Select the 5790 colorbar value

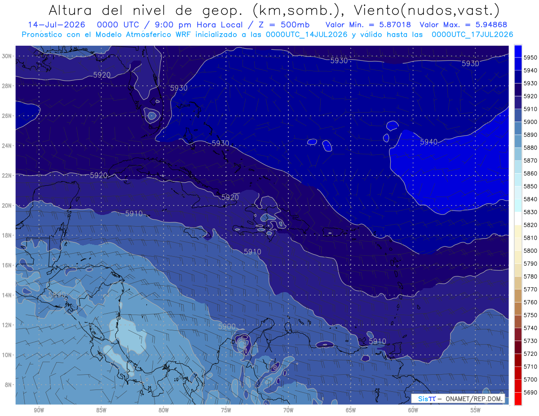pos(530,263)
